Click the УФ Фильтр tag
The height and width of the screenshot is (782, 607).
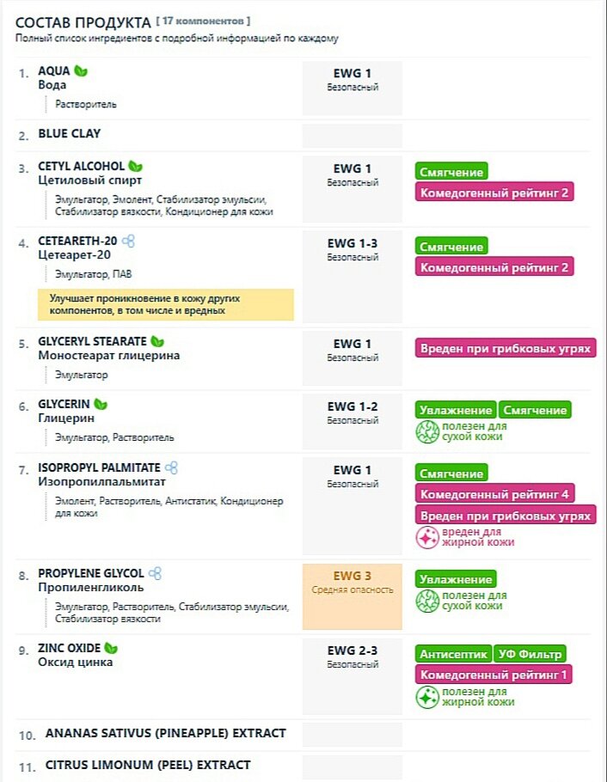click(x=530, y=654)
